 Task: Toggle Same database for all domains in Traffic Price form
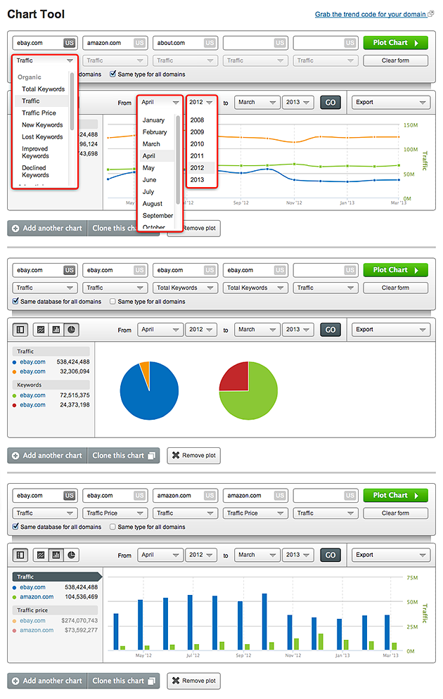pos(15,527)
